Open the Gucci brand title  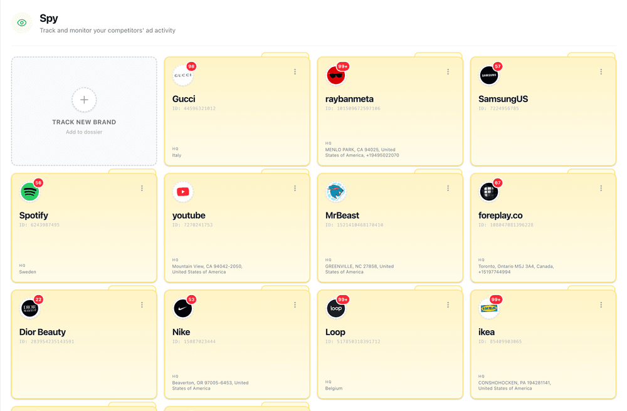(184, 99)
